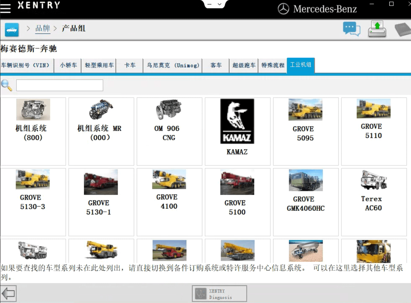411x303 pixels.
Task: Click the car icon in the breadcrumb bar
Action: (12, 29)
